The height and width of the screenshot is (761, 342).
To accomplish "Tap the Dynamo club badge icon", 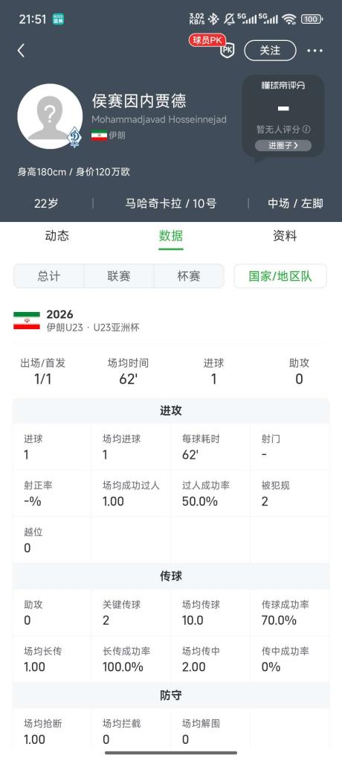I will (74, 137).
